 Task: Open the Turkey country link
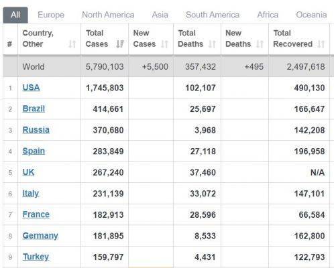(x=36, y=257)
